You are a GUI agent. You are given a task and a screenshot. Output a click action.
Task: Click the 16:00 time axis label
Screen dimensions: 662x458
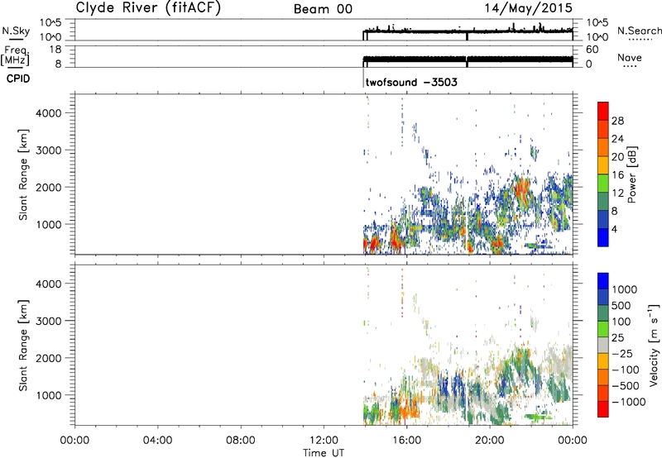tap(406, 441)
